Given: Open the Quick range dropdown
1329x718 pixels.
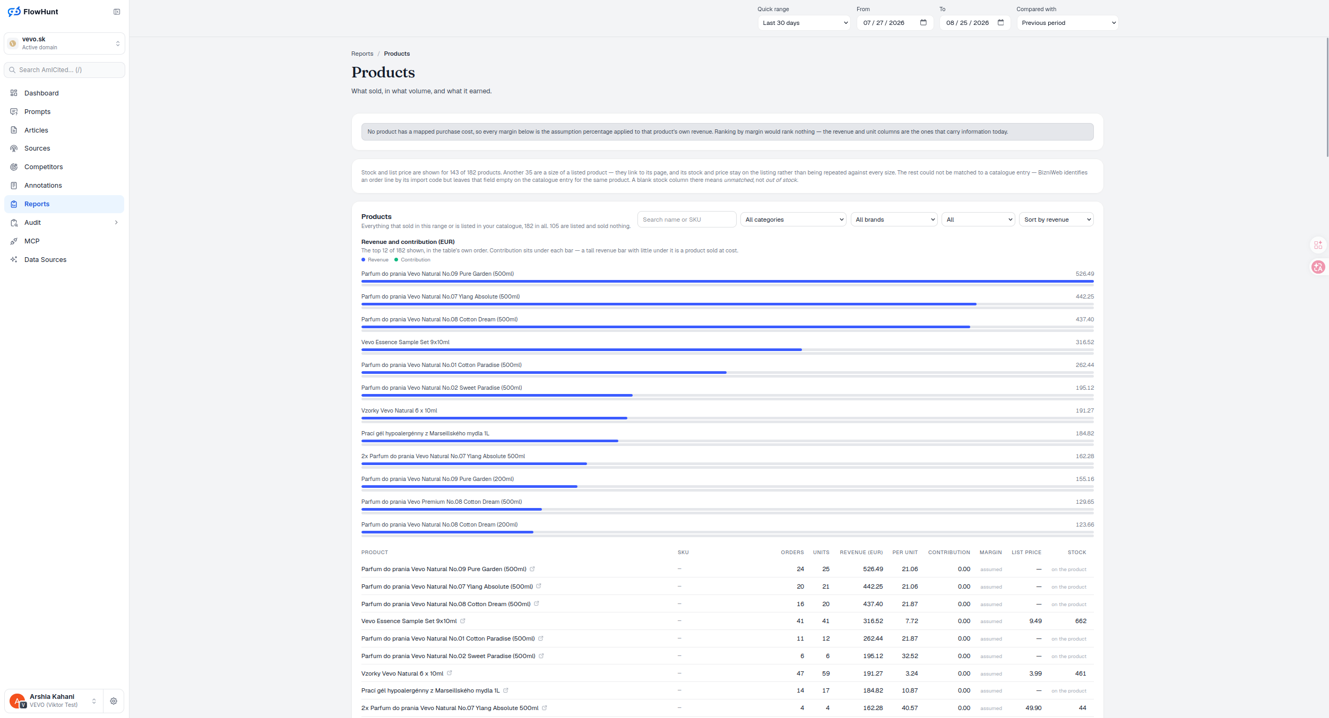Looking at the screenshot, I should 804,23.
